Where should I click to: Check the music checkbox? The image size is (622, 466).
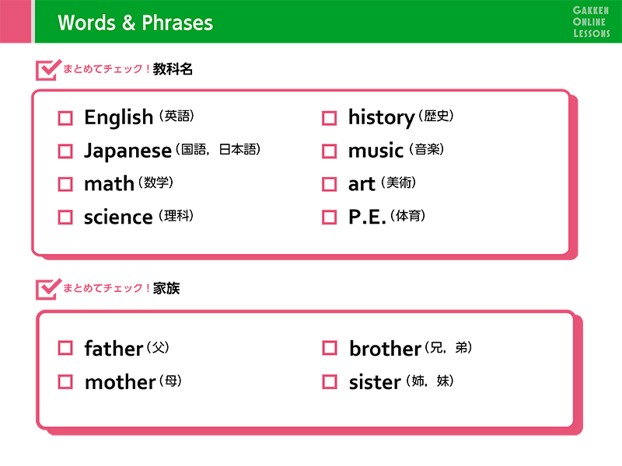pyautogui.click(x=329, y=151)
